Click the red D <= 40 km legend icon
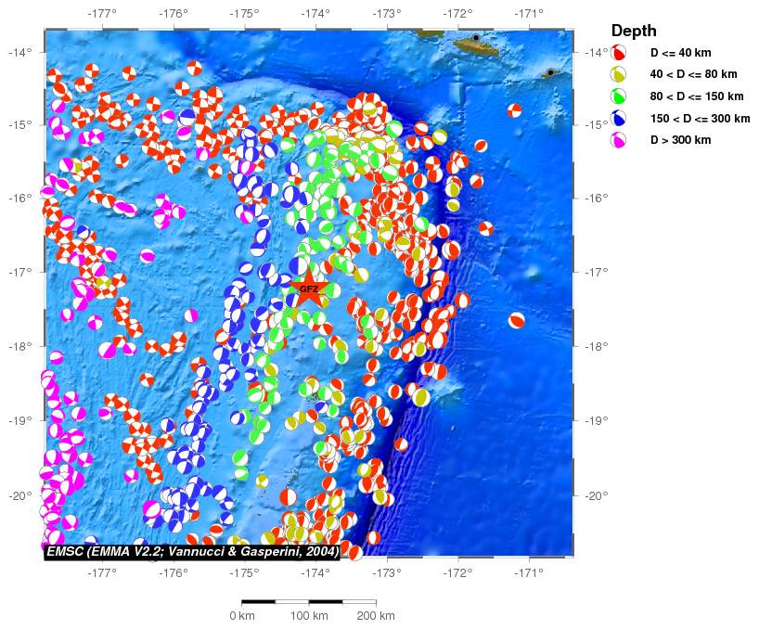 pos(619,53)
